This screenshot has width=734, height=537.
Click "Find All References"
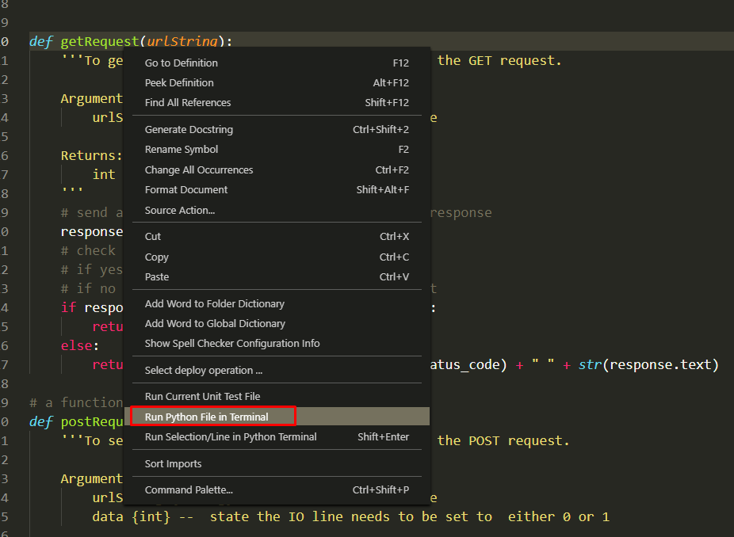click(187, 102)
